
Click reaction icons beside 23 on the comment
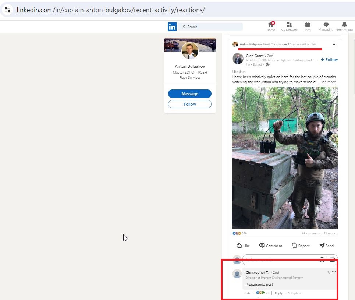tap(260, 293)
